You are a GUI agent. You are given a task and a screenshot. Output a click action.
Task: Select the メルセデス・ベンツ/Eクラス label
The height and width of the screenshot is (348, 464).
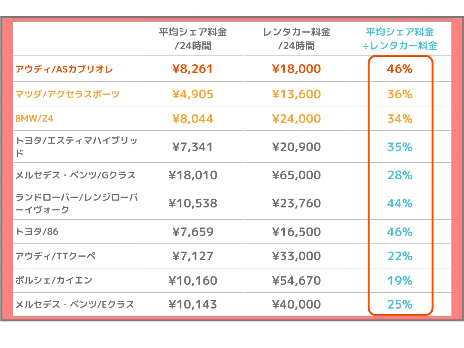click(x=75, y=304)
